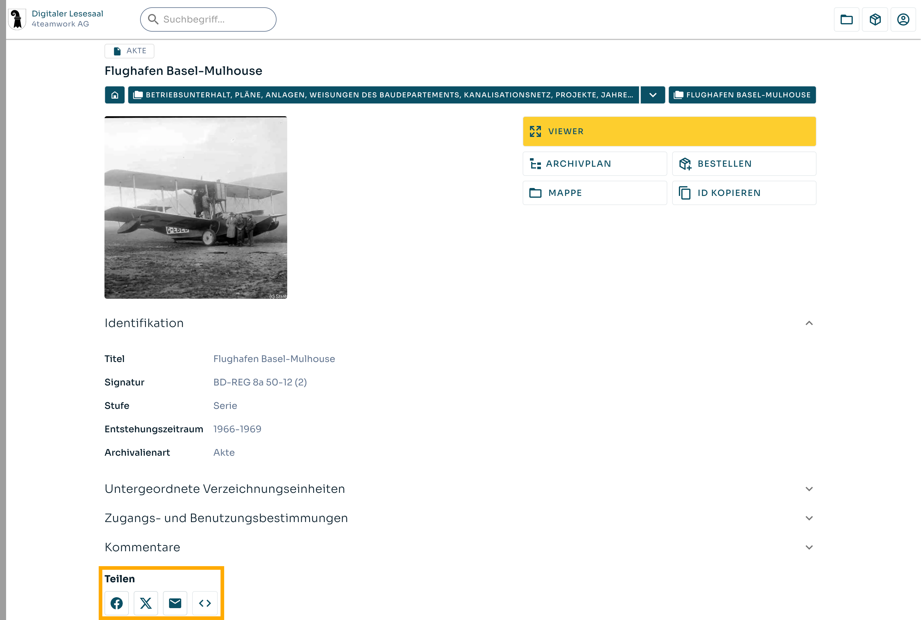Open the user account icon
Viewport: 921px width, 620px height.
point(903,19)
